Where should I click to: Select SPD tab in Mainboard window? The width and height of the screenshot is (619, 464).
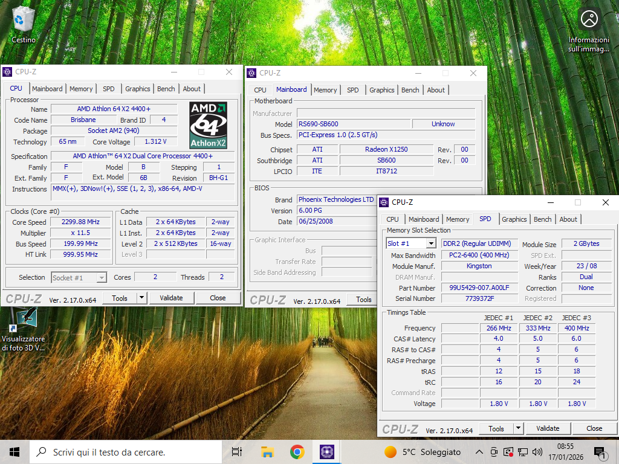(353, 91)
